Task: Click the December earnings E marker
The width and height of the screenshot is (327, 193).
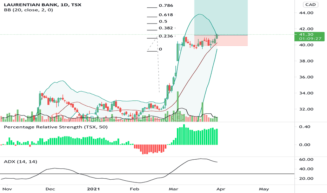Action: coord(57,118)
